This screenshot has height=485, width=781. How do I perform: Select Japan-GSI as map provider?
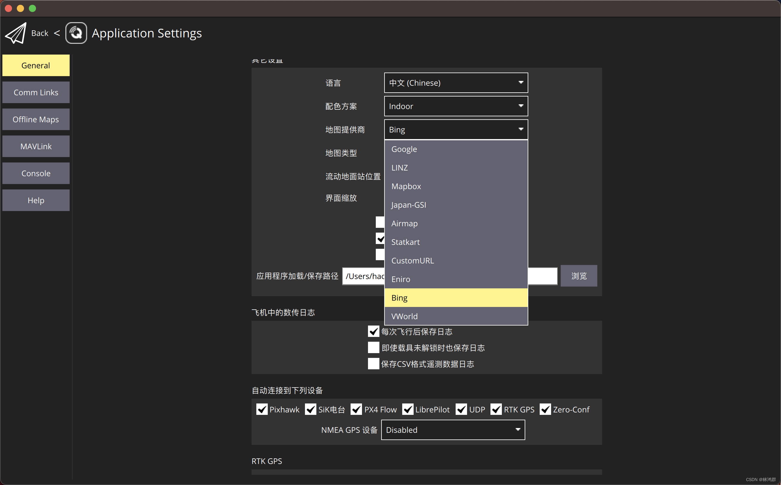pos(456,205)
